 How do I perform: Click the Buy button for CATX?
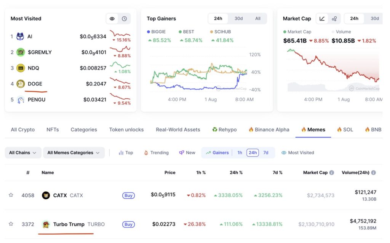click(128, 196)
